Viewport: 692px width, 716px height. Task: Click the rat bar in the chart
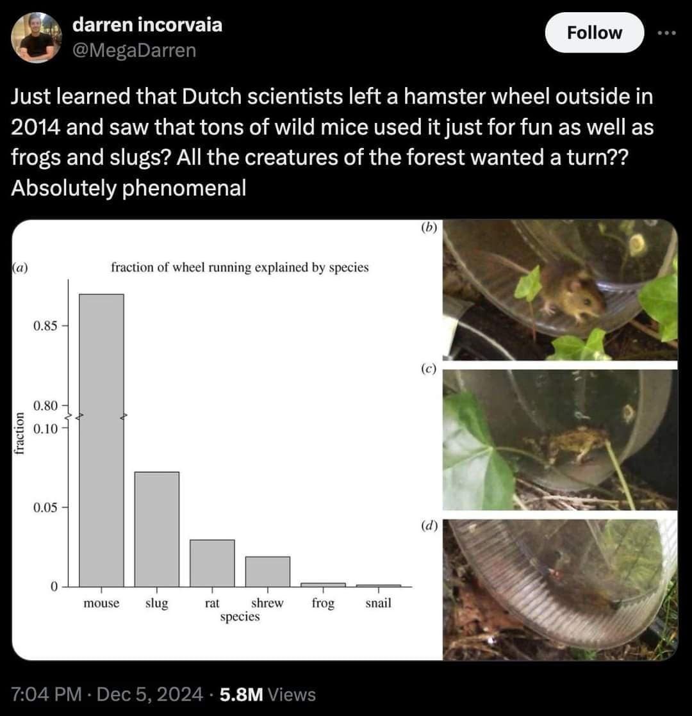212,562
